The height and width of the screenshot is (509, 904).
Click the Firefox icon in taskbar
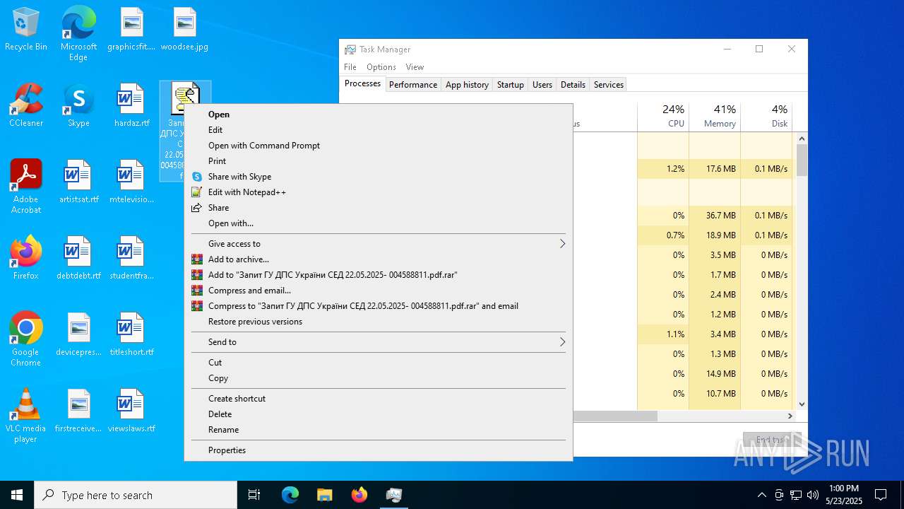click(x=359, y=495)
